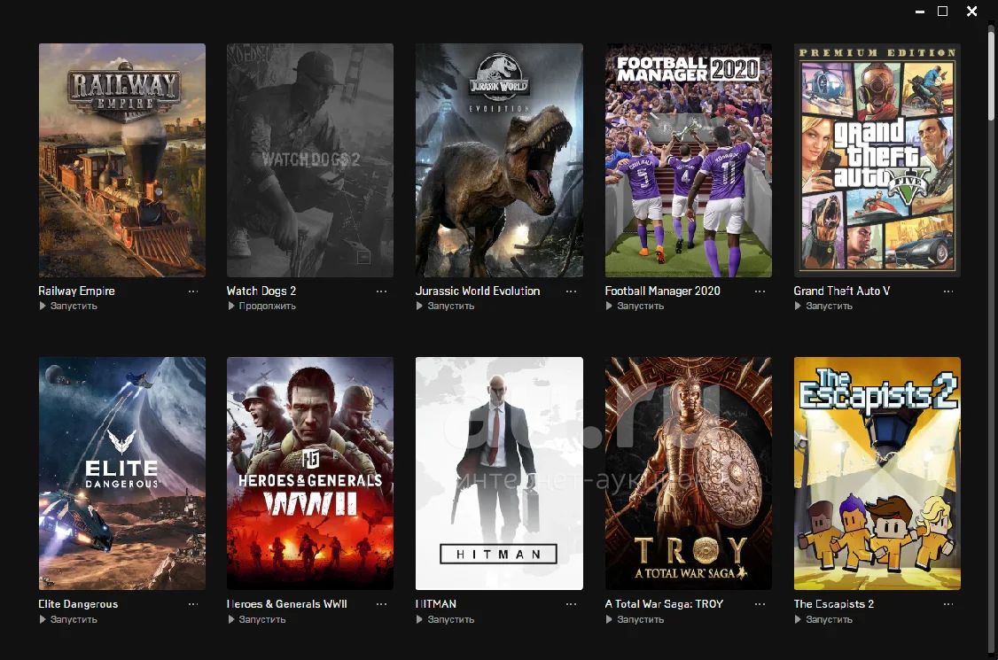Click the Elite Dangerous title text

click(x=78, y=604)
